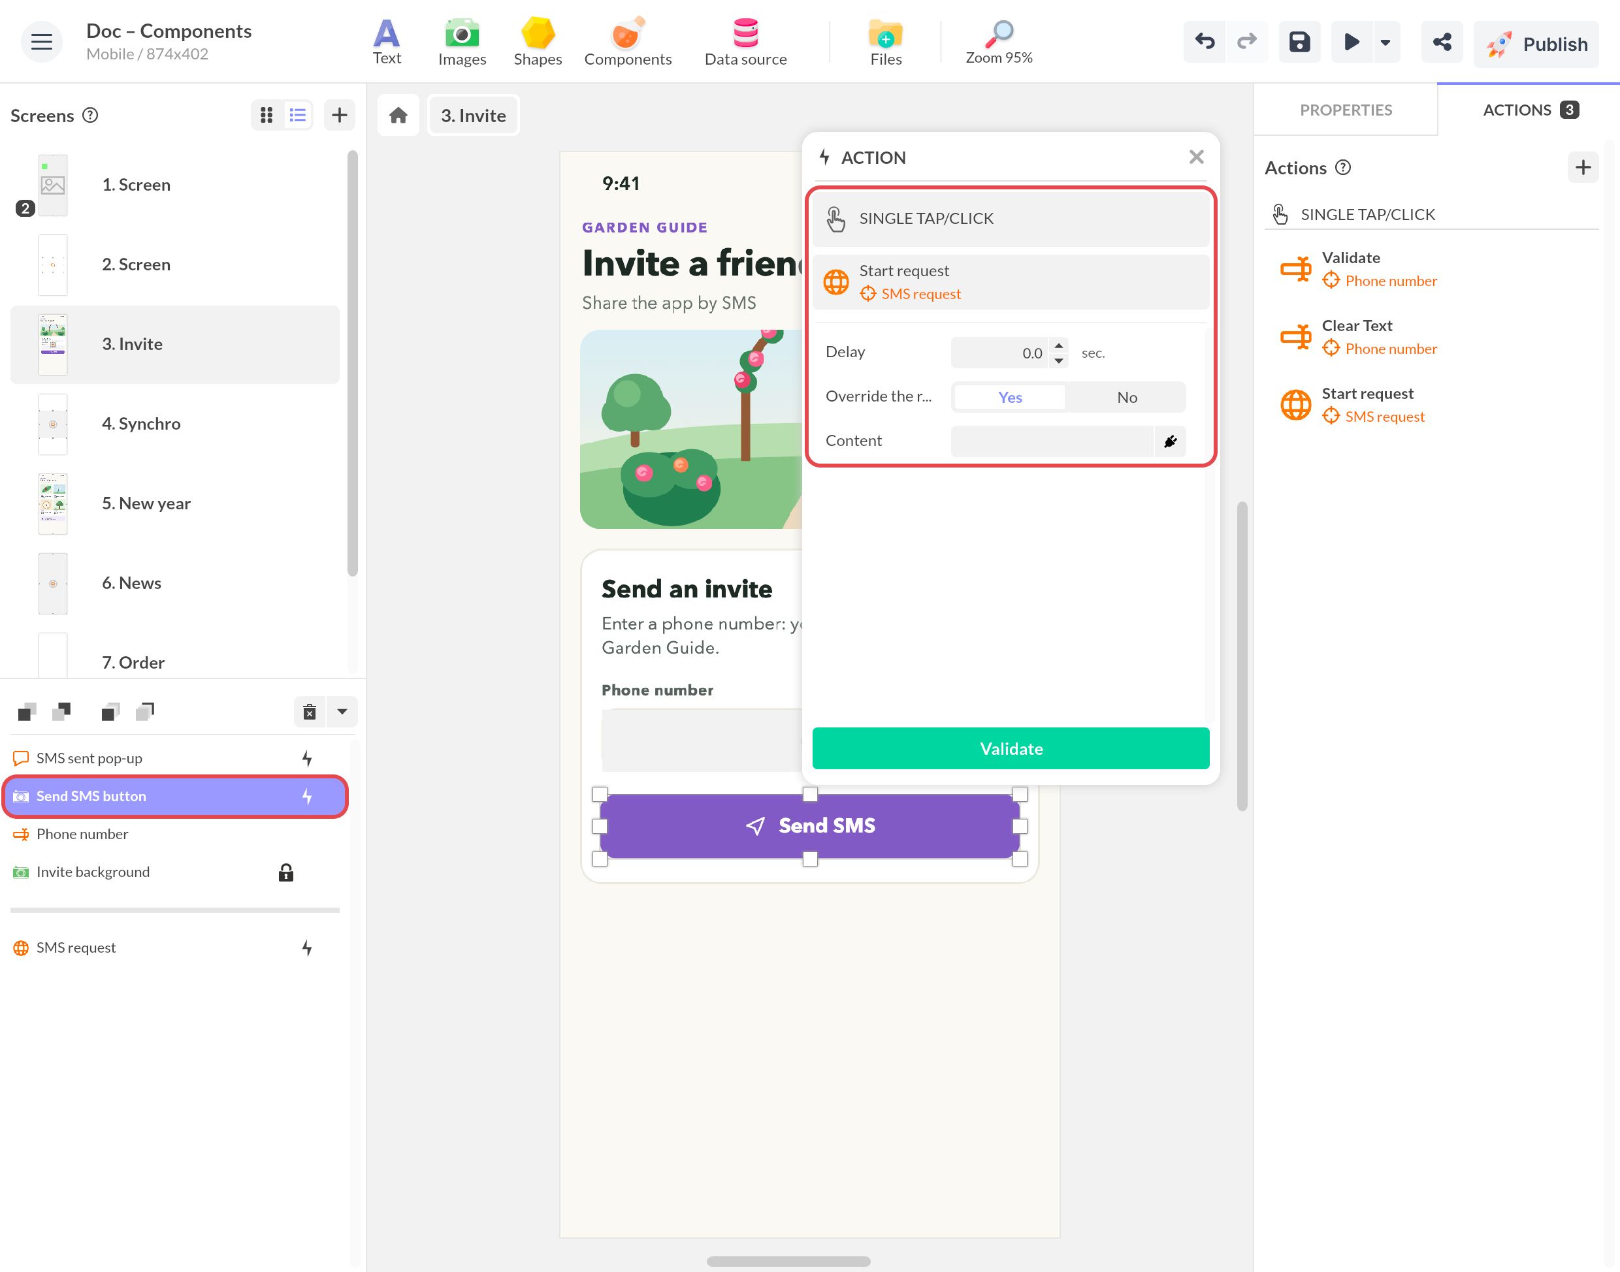Click the Content input field
The image size is (1620, 1272).
pos(1052,441)
